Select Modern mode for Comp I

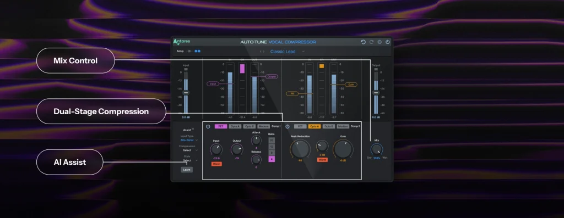pos(263,126)
